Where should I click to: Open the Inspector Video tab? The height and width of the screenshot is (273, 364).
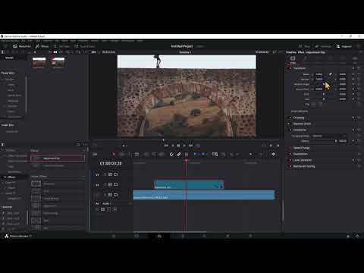pos(293,60)
